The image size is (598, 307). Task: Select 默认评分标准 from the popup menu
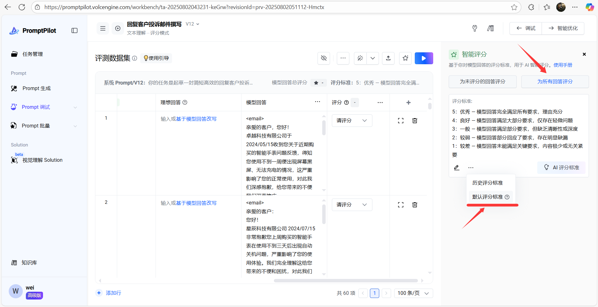click(487, 197)
